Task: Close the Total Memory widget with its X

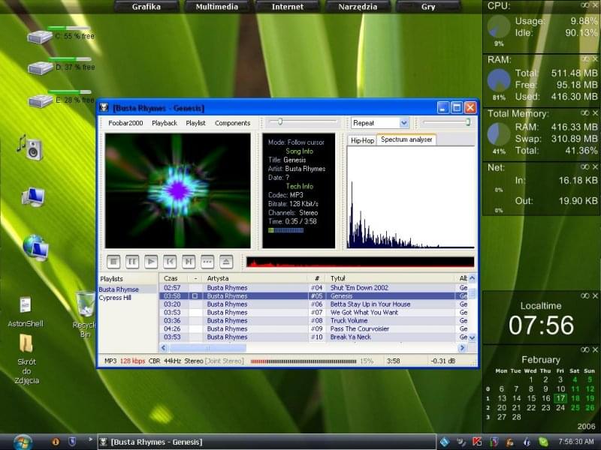Action: (x=595, y=113)
